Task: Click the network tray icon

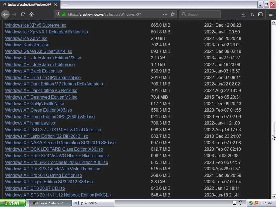Action: [x=251, y=203]
